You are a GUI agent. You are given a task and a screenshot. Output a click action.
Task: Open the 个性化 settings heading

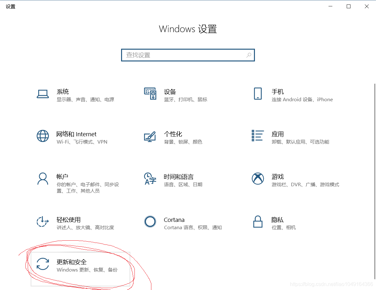click(x=173, y=134)
